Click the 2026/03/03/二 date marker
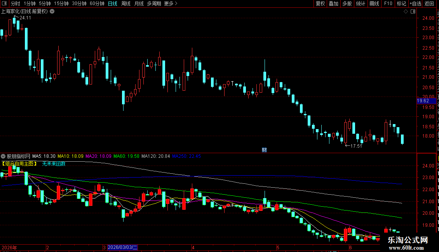The width and height of the screenshot is (439, 252). pos(122,247)
